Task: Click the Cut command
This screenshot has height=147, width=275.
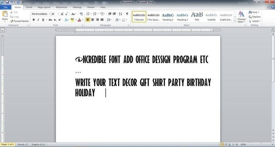Action: pyautogui.click(x=14, y=12)
